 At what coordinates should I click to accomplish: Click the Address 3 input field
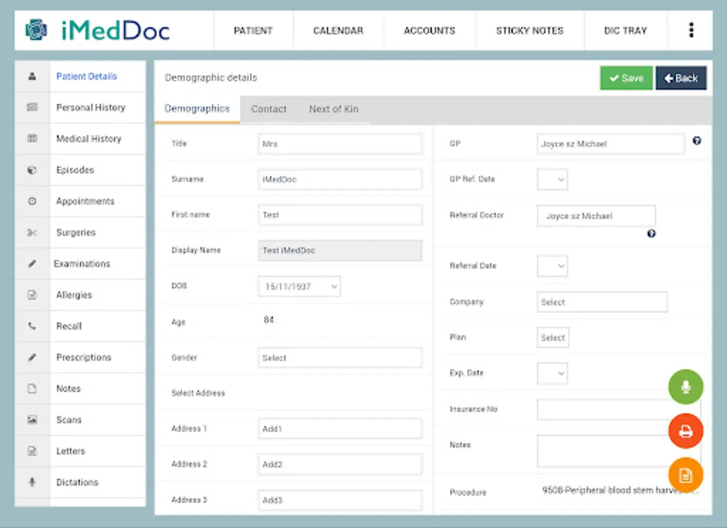(x=340, y=500)
